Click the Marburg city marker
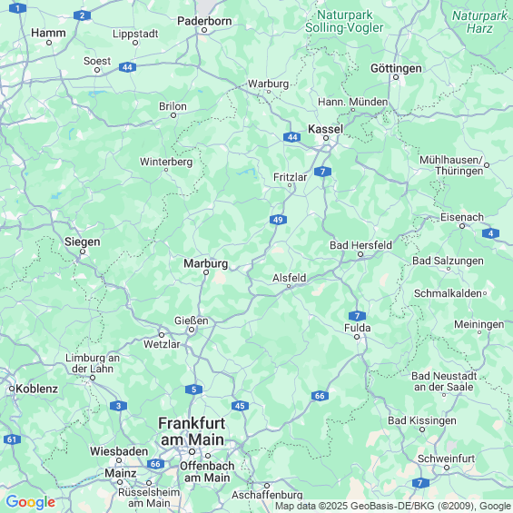The height and width of the screenshot is (513, 513). tap(206, 272)
